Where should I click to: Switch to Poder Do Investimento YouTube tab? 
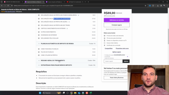click(x=76, y=2)
